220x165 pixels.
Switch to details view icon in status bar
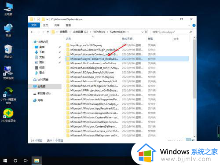coord(188,139)
